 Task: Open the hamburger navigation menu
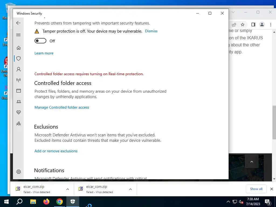(18, 35)
